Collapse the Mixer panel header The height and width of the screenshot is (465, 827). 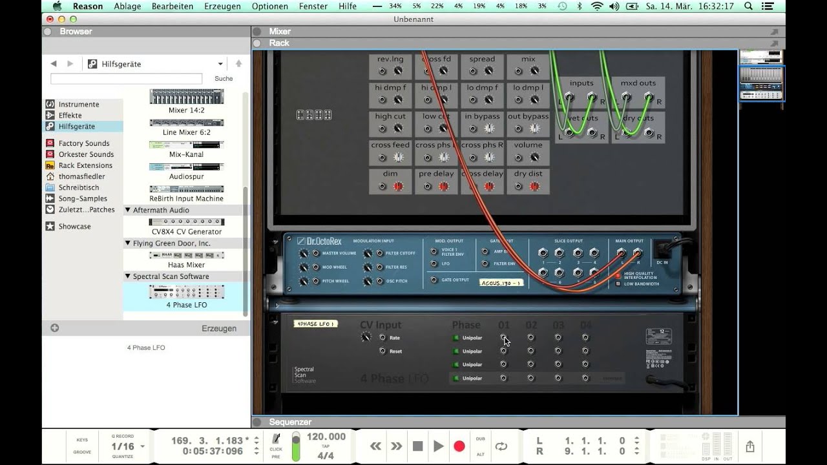tap(256, 31)
